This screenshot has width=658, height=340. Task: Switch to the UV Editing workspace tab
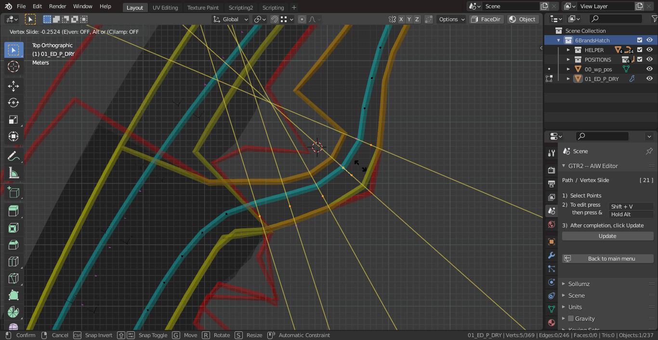(x=165, y=7)
